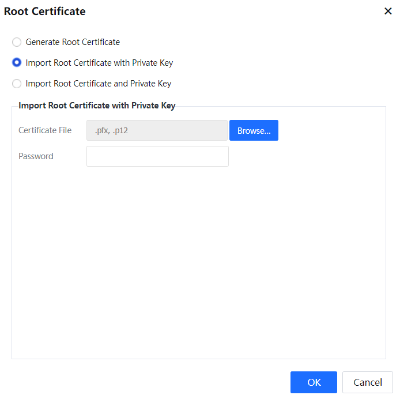Focus the Password input field
Screen dimensions: 400x395
coord(157,156)
